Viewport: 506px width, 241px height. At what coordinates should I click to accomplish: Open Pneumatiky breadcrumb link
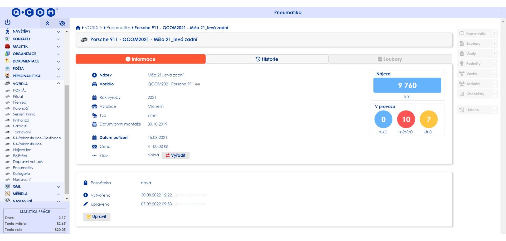pos(118,28)
